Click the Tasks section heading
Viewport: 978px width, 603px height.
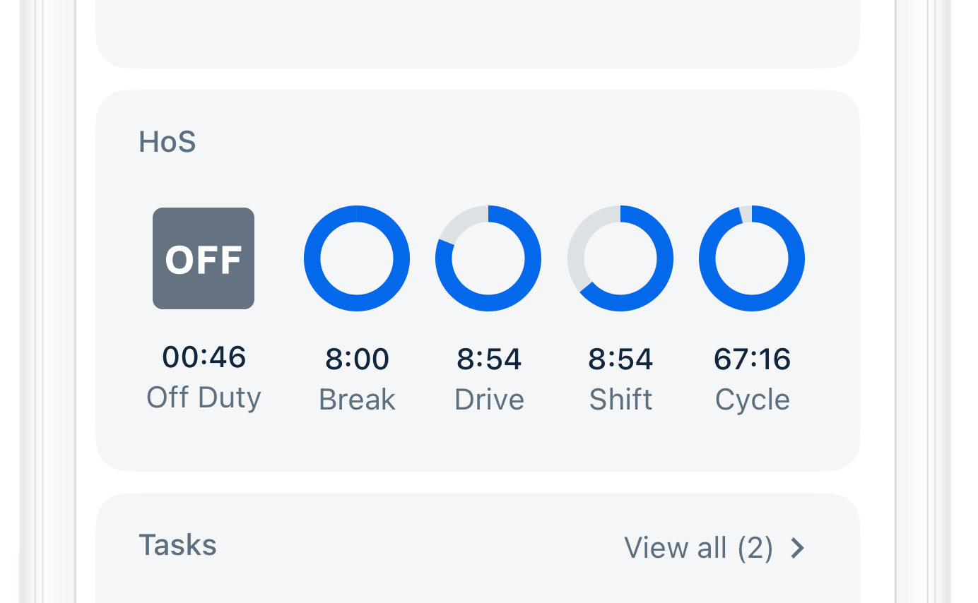[177, 545]
